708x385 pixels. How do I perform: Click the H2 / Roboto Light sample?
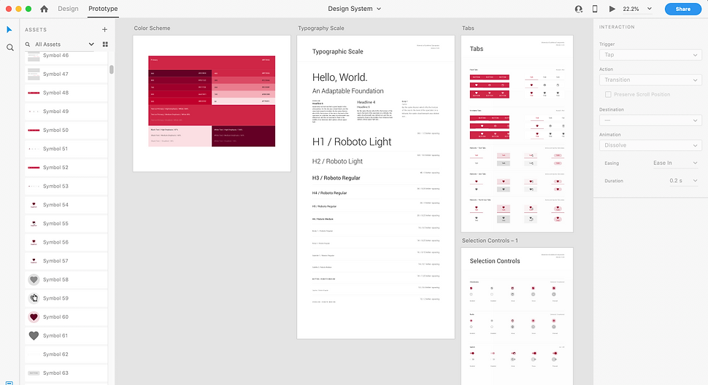pos(337,161)
